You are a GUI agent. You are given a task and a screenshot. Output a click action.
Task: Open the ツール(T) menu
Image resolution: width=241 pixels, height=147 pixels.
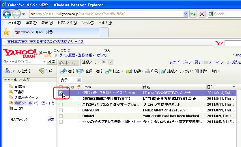click(88, 23)
